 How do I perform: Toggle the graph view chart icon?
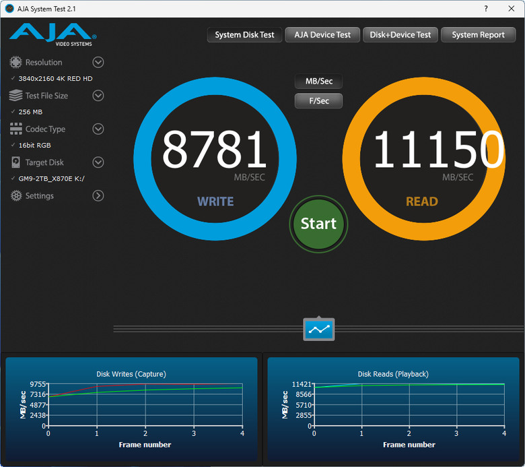[x=319, y=330]
